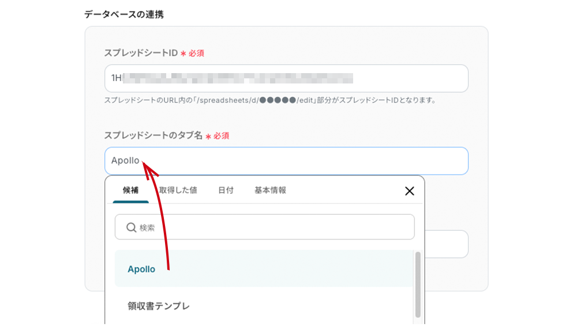577x327 pixels.
Task: Click the スプレッドシートのタブ名 field label
Action: (x=153, y=135)
